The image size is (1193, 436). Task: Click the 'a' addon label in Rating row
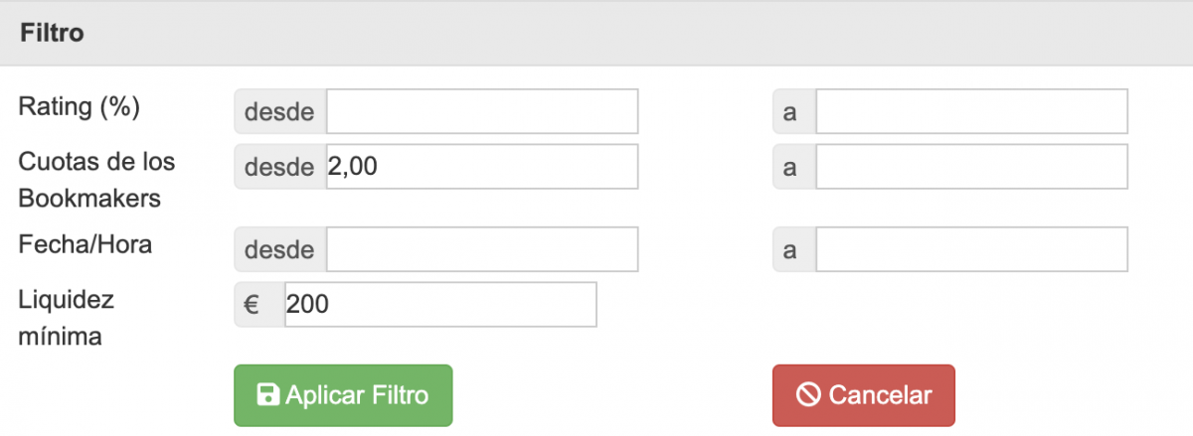click(794, 111)
